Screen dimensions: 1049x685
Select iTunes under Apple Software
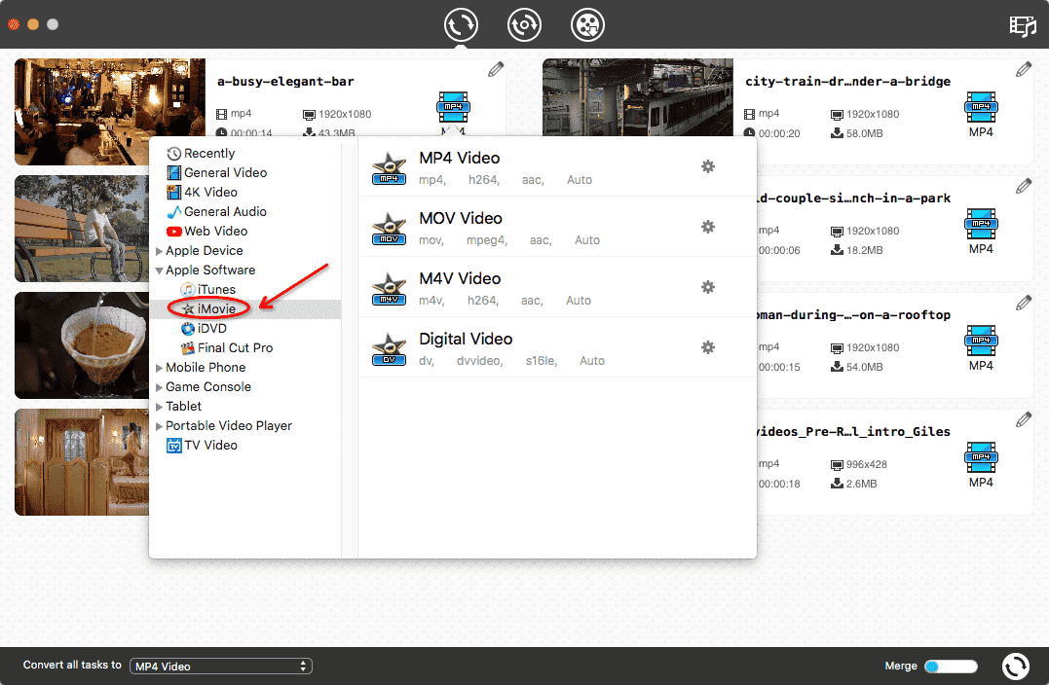(208, 289)
